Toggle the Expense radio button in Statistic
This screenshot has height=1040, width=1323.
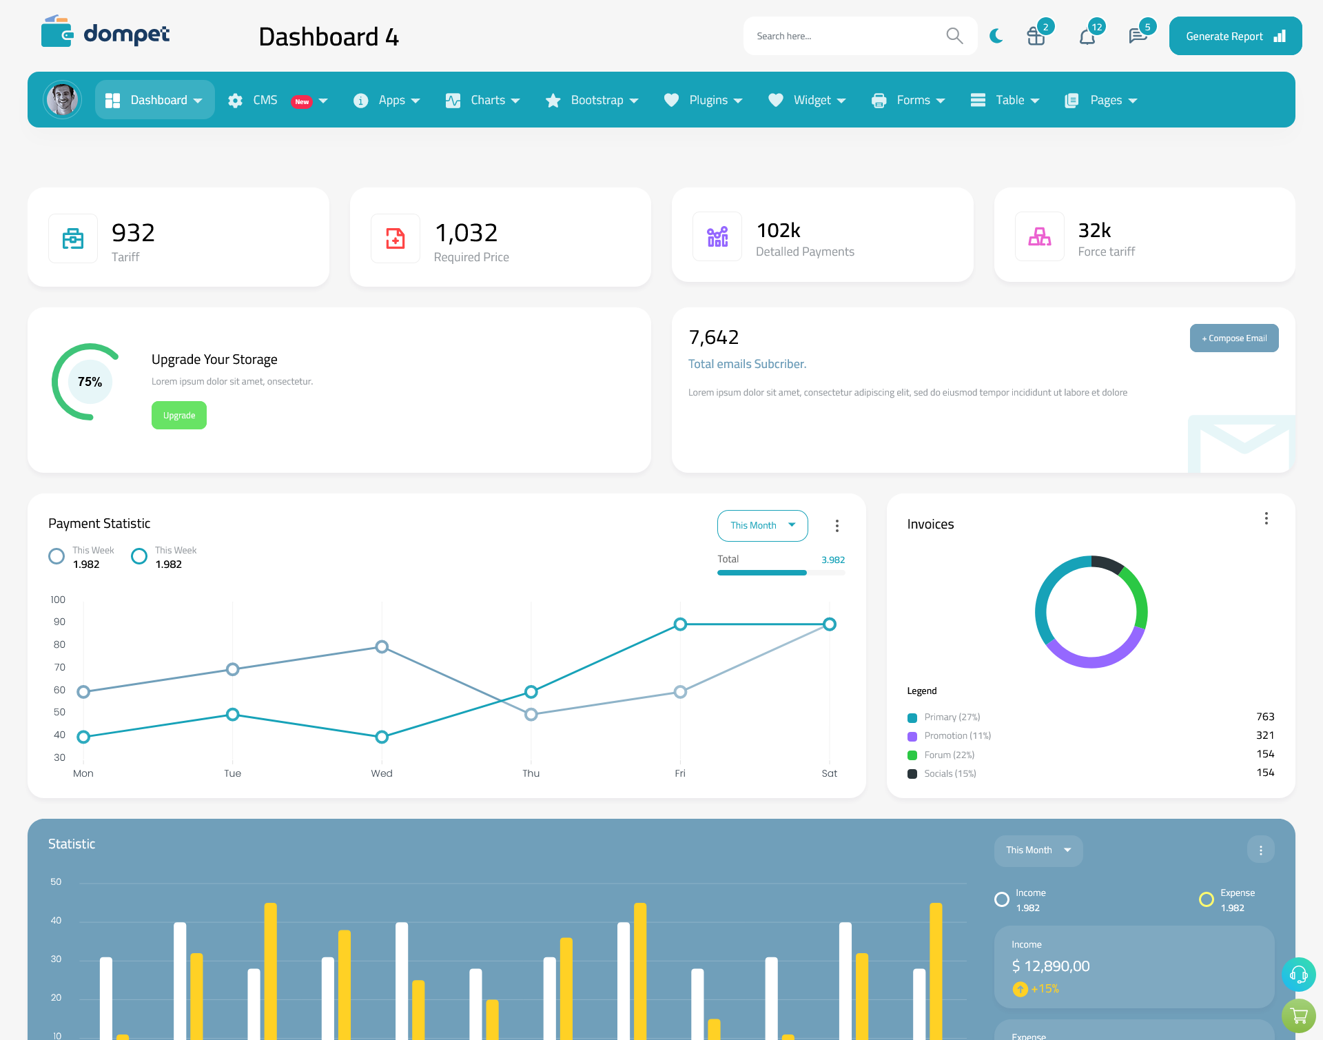click(1205, 894)
